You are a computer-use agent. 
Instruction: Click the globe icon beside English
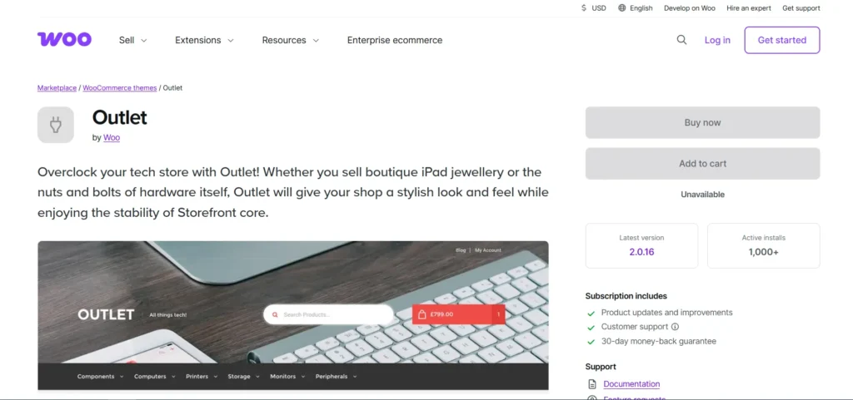tap(621, 8)
